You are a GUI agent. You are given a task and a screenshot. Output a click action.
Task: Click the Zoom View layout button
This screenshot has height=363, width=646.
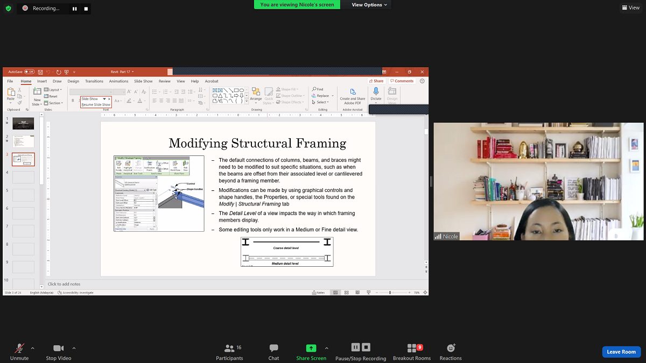click(631, 8)
